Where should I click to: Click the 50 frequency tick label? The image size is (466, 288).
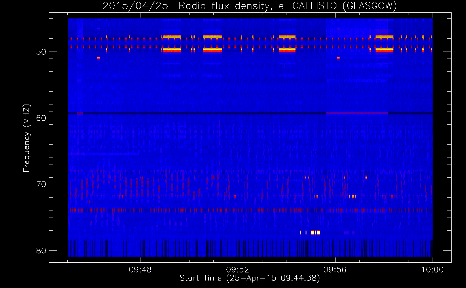coord(41,52)
